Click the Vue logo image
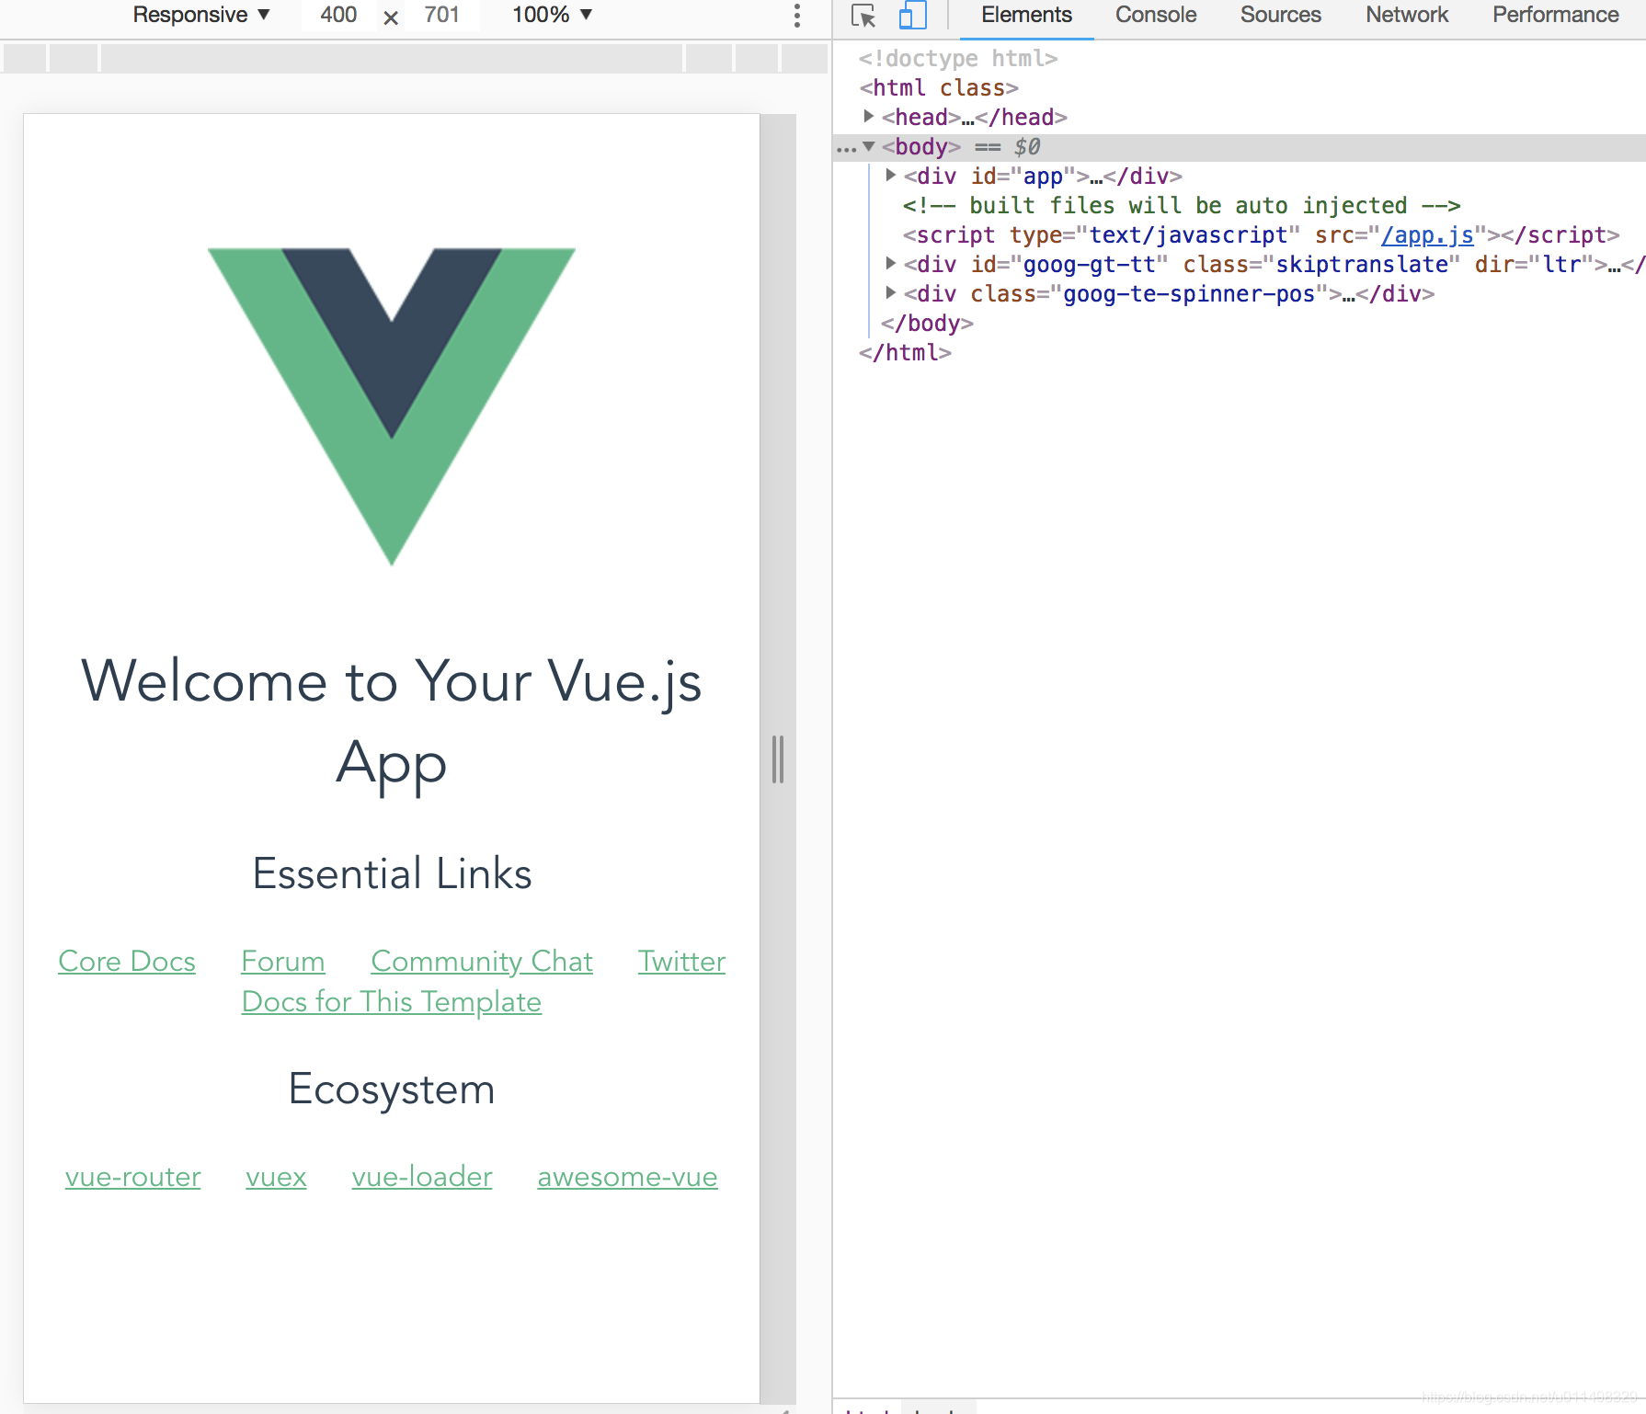This screenshot has width=1646, height=1414. coord(392,406)
